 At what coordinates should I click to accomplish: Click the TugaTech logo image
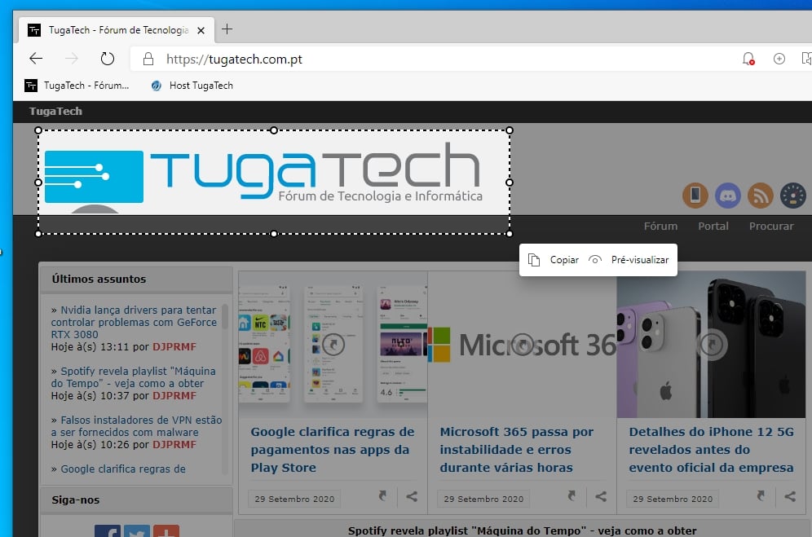pyautogui.click(x=263, y=178)
